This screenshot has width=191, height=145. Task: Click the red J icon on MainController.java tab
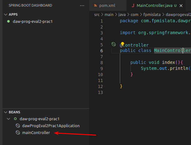[x=133, y=6]
